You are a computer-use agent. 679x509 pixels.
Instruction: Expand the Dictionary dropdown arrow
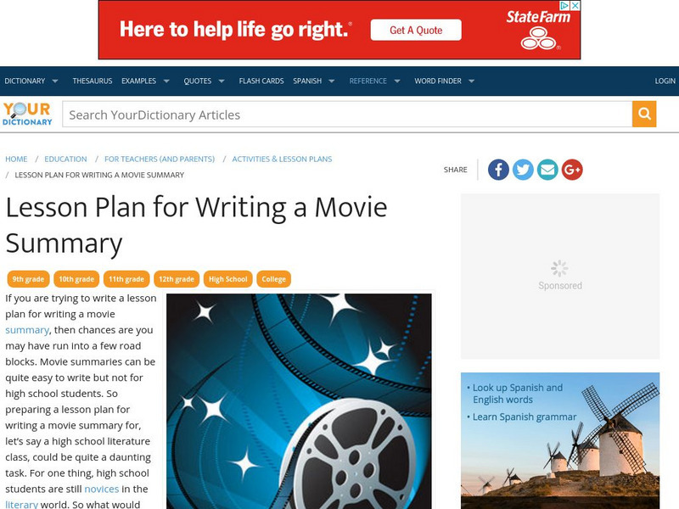tap(55, 81)
